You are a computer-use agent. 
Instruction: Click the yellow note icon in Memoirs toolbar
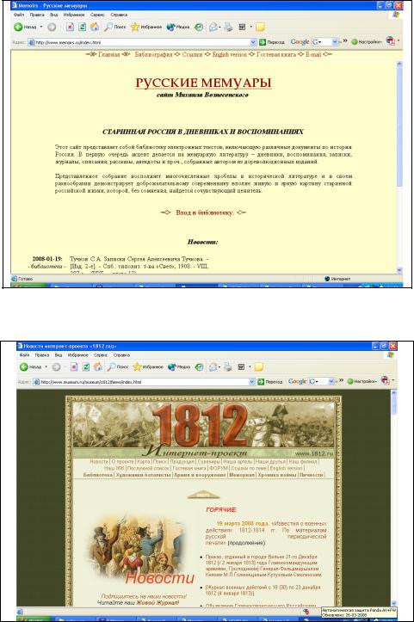point(261,27)
